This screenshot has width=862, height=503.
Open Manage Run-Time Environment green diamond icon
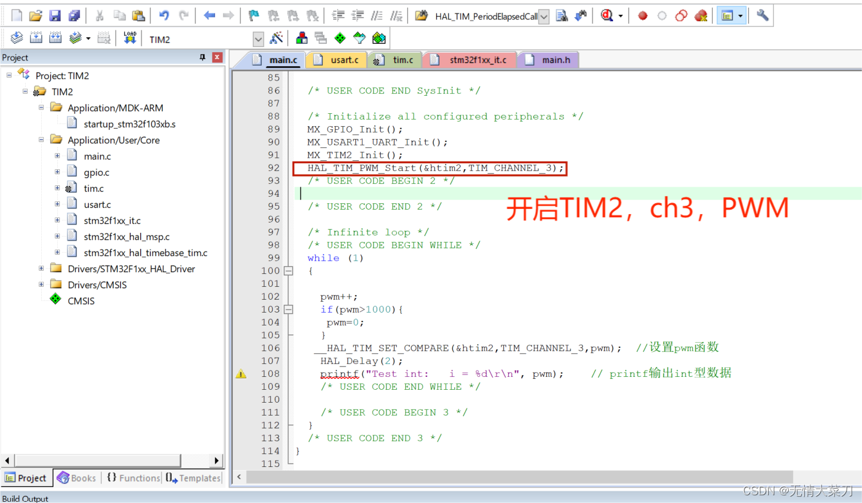click(x=340, y=39)
